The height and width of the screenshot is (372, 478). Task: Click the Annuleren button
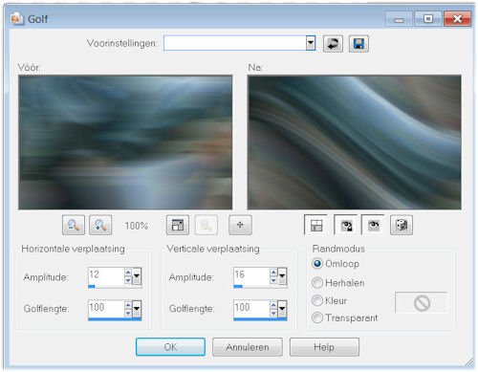[248, 347]
